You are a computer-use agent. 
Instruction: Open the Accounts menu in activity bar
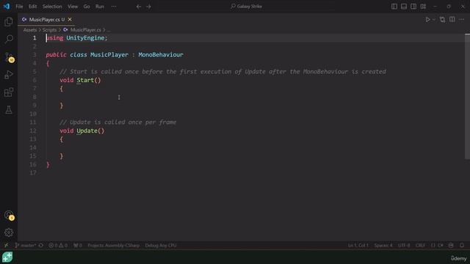point(9,215)
